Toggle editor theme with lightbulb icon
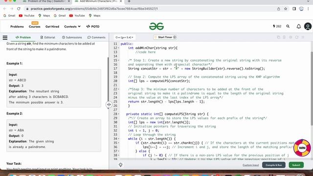313x176 pixels. 121,165
